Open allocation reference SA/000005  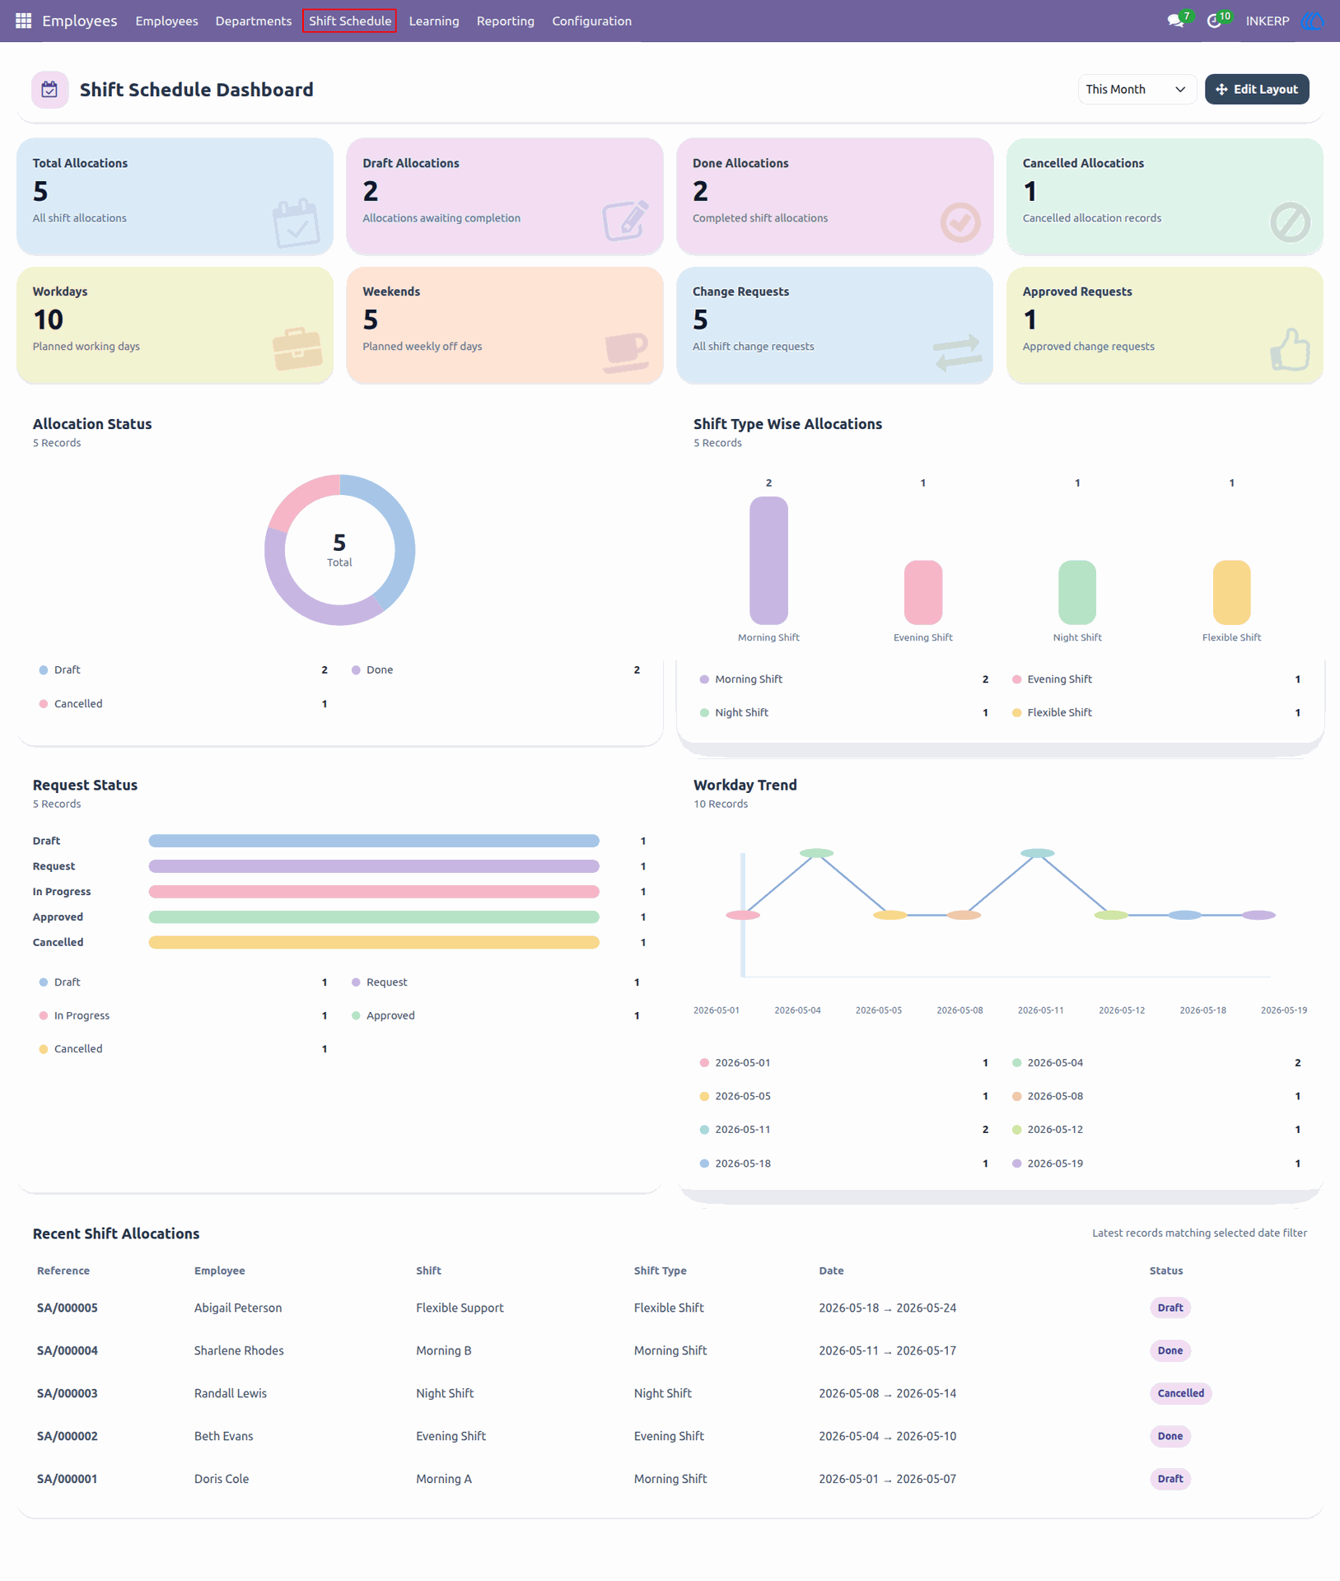click(68, 1308)
